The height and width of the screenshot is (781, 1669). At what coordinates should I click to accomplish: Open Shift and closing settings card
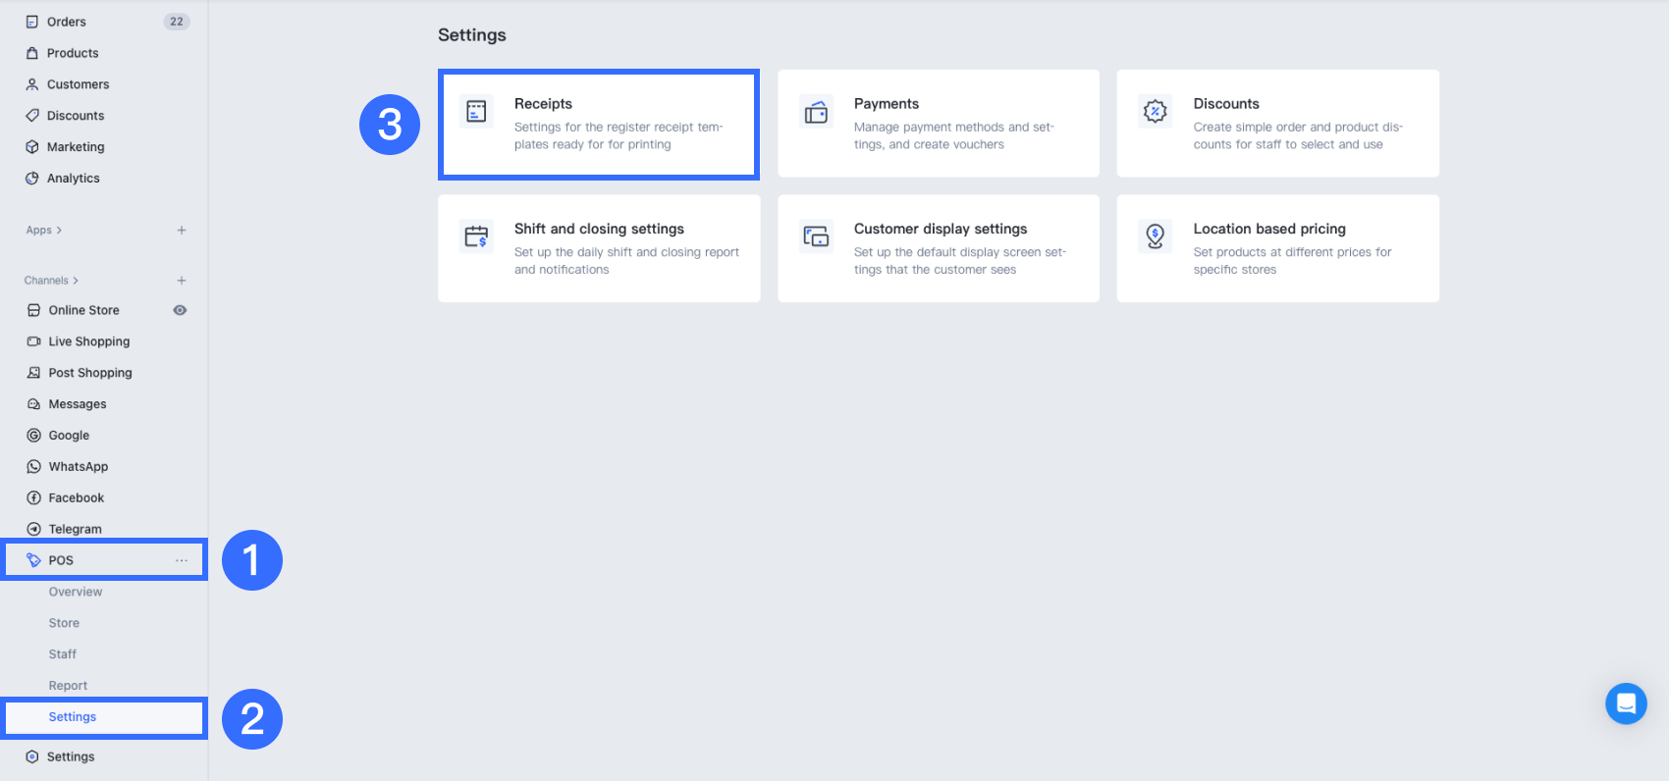click(x=599, y=248)
